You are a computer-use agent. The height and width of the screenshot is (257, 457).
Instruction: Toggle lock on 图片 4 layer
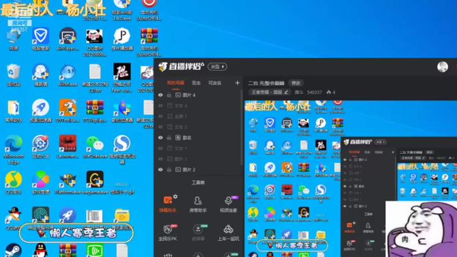(x=169, y=95)
